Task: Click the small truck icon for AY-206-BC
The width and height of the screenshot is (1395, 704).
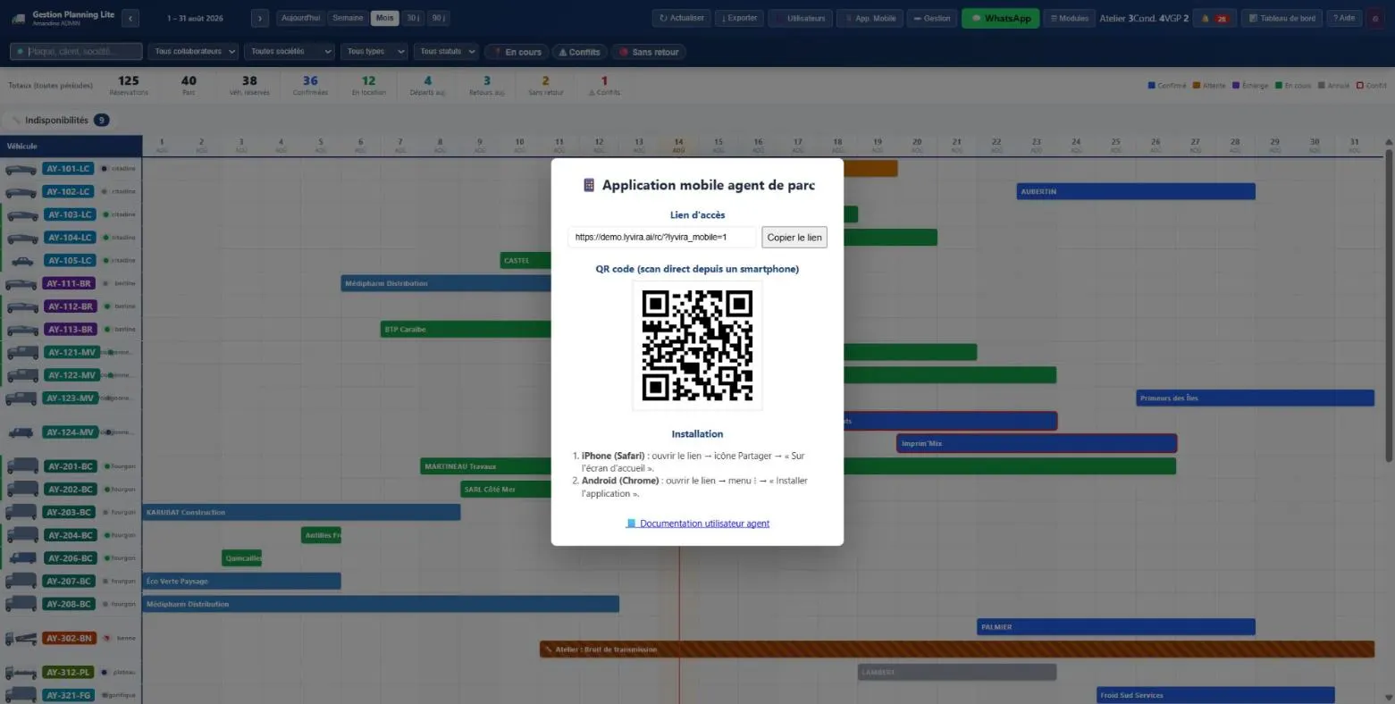Action: [22, 558]
